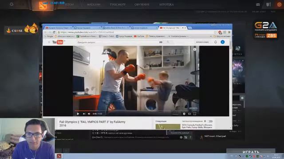Open the Обучение tab in Dota menu
Image resolution: width=284 pixels, height=159 pixels.
pos(142,4)
